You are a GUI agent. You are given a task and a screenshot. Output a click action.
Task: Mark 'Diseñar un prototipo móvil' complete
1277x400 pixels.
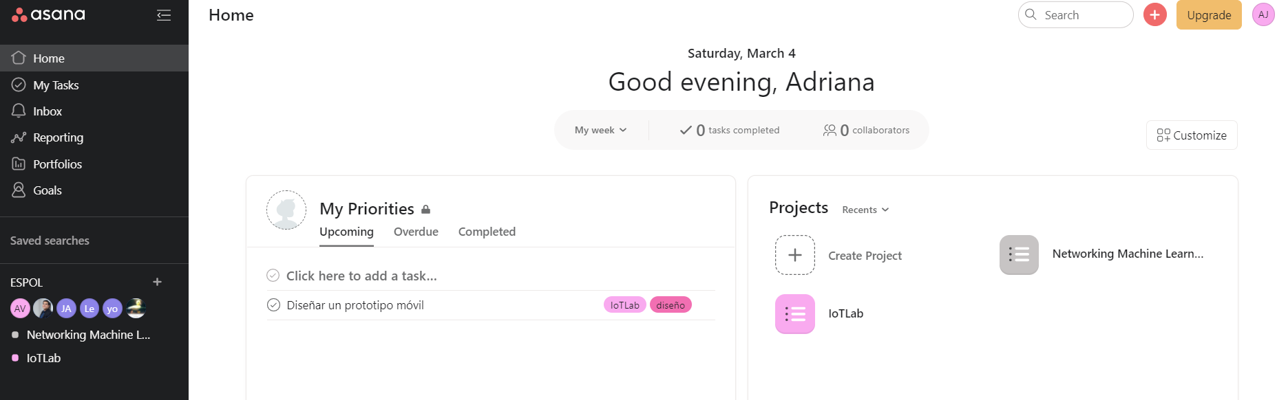coord(273,305)
